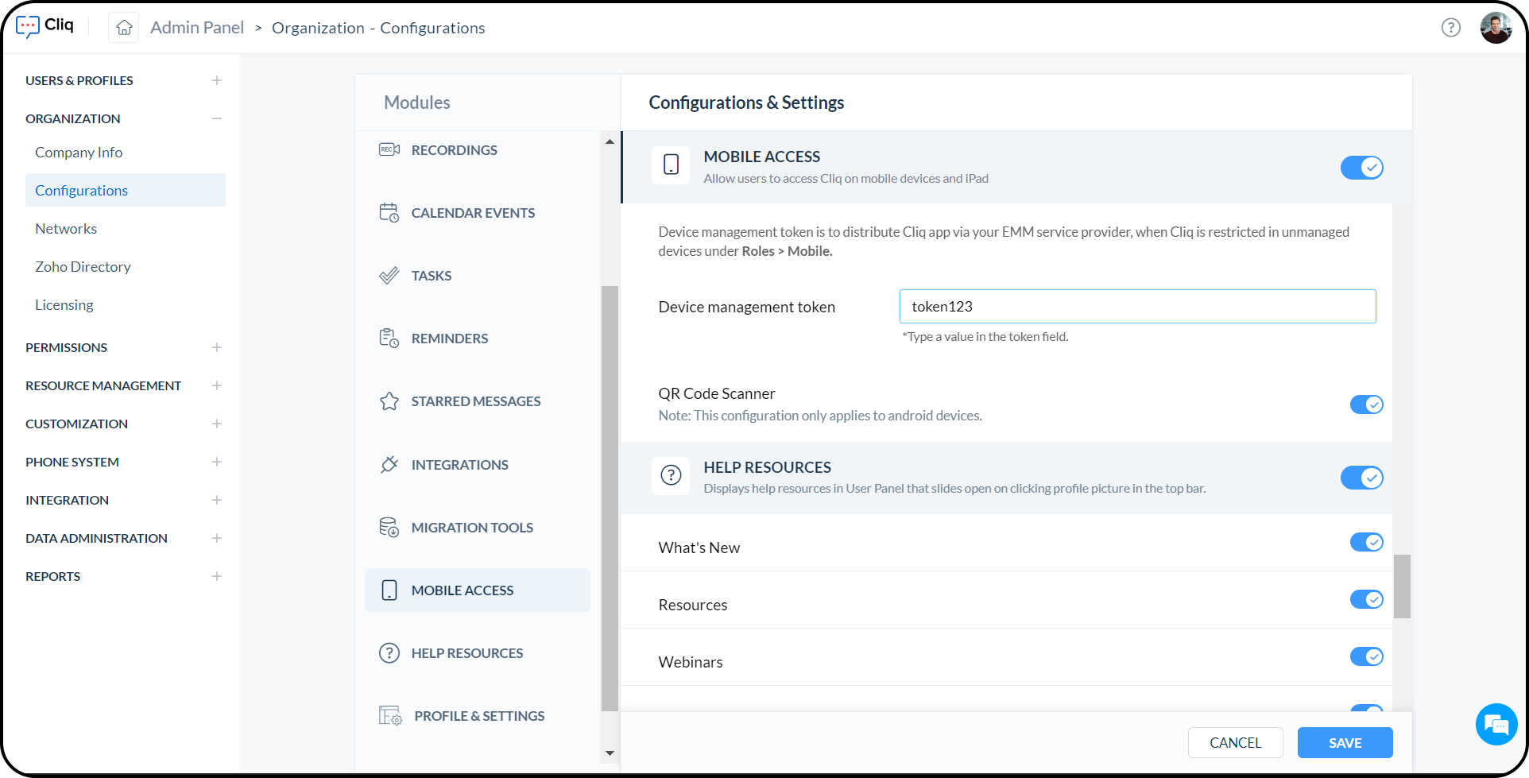
Task: Toggle the Webinars switch
Action: click(1367, 656)
